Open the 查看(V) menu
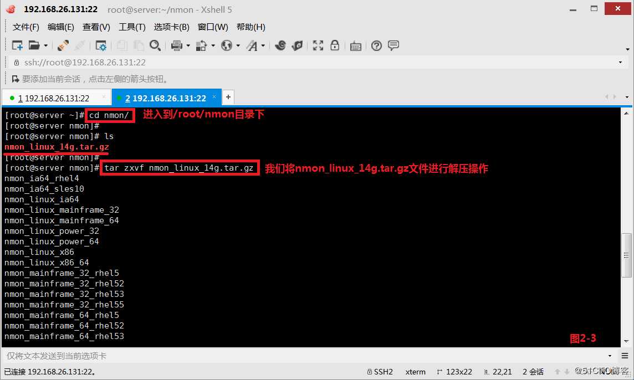 96,27
